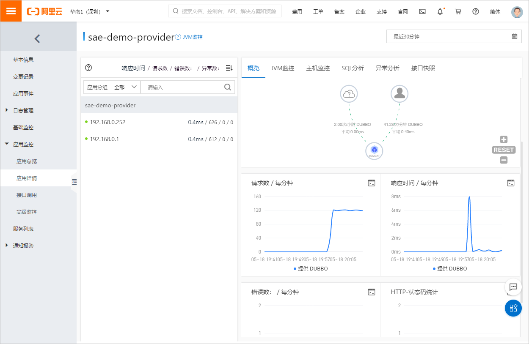
Task: Open 支持 in top navigation
Action: click(382, 11)
